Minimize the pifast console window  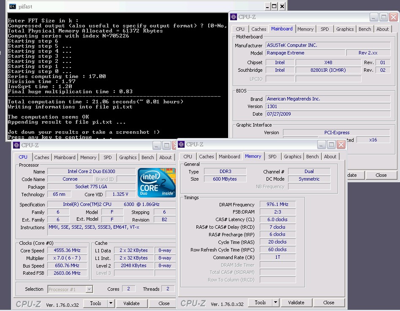tap(267, 6)
